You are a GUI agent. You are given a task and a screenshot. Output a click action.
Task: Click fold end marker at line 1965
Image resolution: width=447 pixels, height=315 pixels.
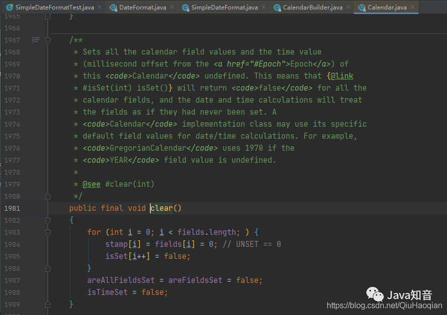[x=48, y=16]
